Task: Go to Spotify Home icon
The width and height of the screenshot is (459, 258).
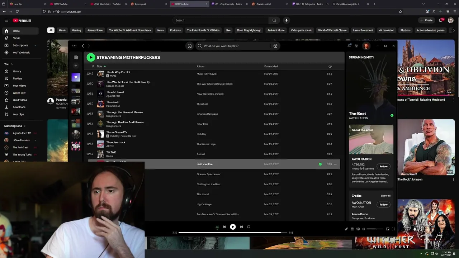Action: click(x=190, y=46)
